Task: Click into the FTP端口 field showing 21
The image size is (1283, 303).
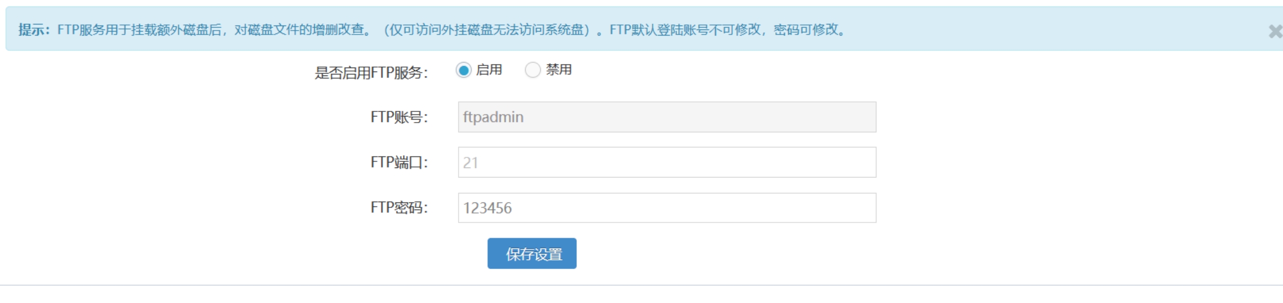Action: (x=667, y=162)
